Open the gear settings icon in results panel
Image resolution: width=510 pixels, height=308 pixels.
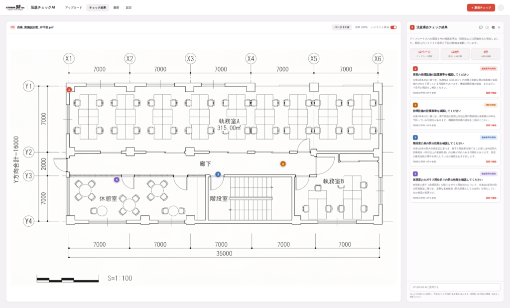click(x=499, y=27)
